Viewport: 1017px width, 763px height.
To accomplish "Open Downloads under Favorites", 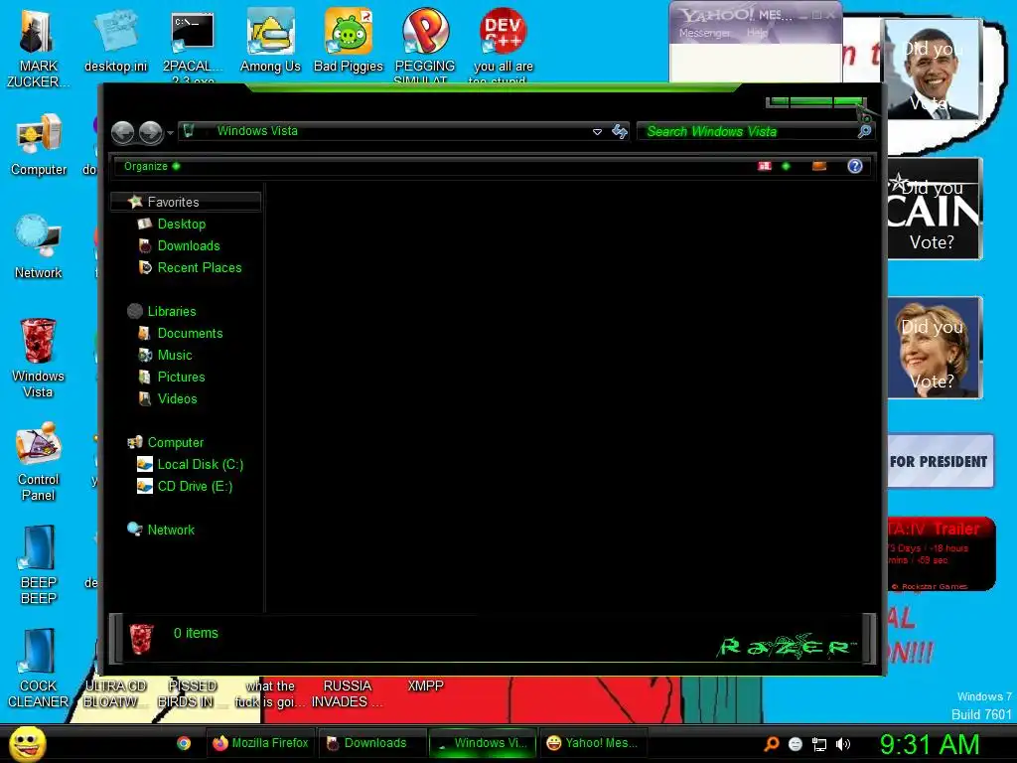I will (x=188, y=246).
